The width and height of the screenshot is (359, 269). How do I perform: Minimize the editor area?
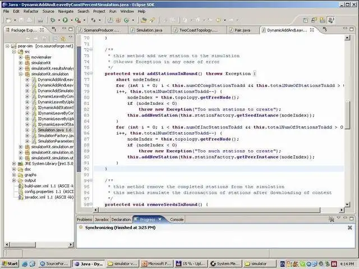[345, 29]
